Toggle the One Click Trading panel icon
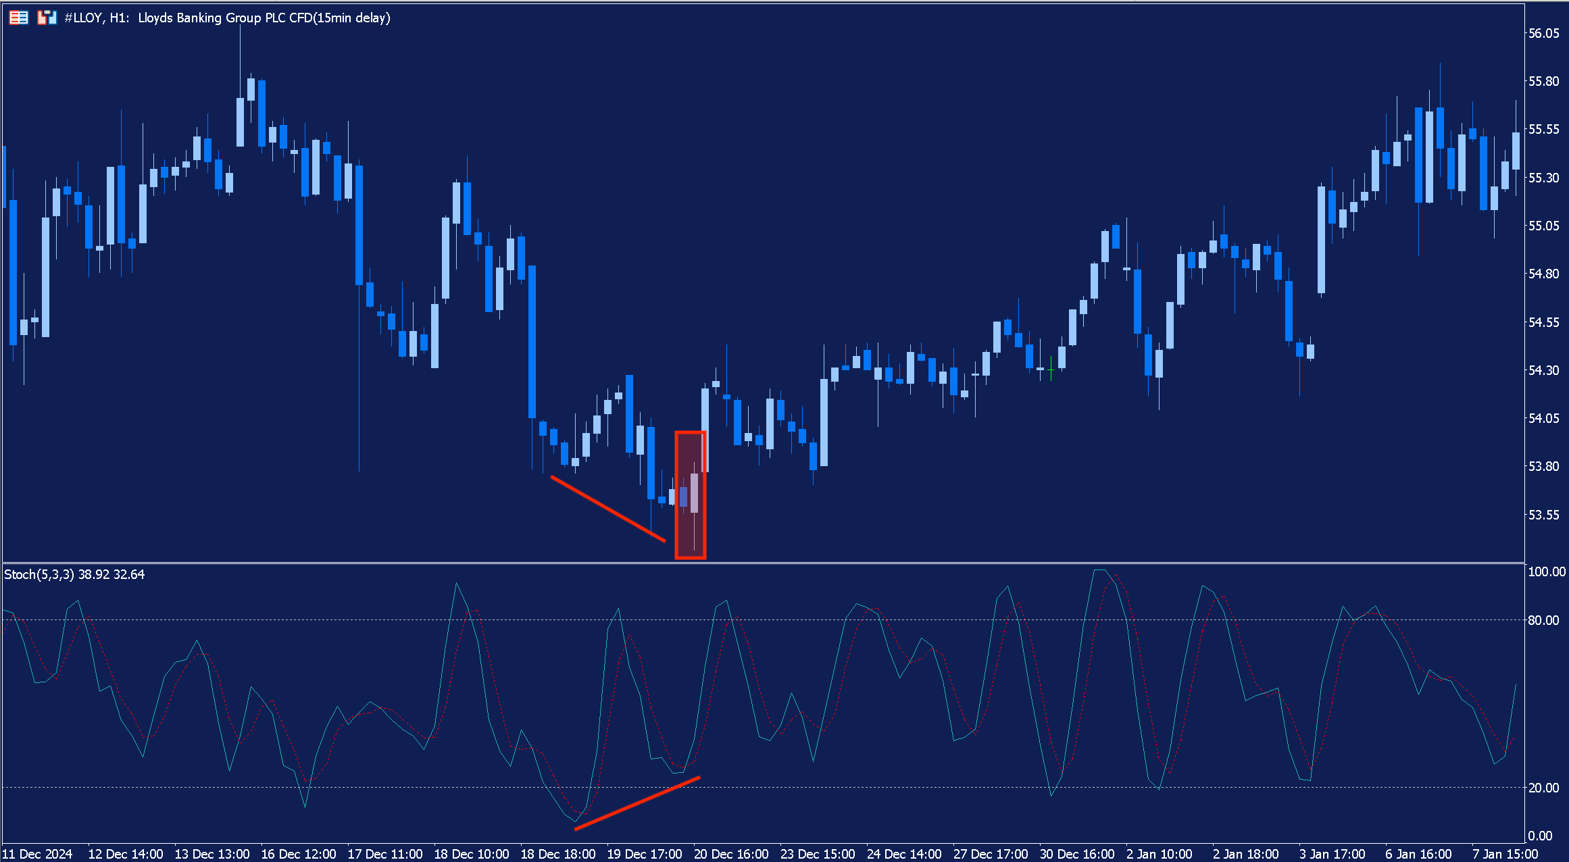1569x862 pixels. pos(47,18)
